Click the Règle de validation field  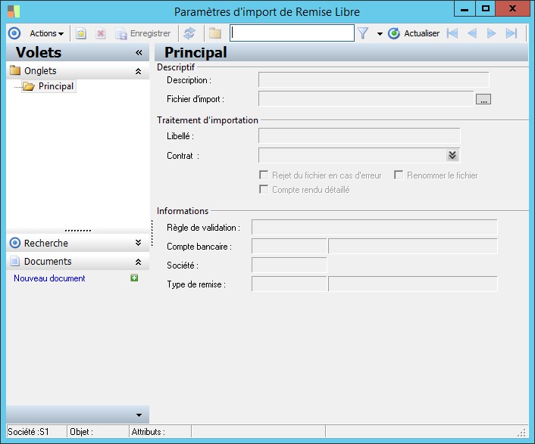(x=374, y=227)
